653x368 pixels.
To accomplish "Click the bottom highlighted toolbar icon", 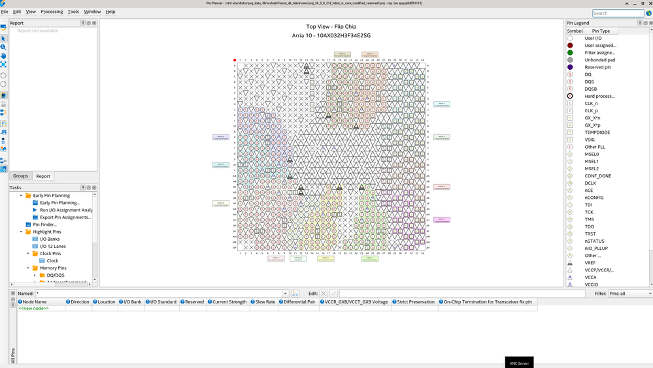I will click(x=3, y=169).
